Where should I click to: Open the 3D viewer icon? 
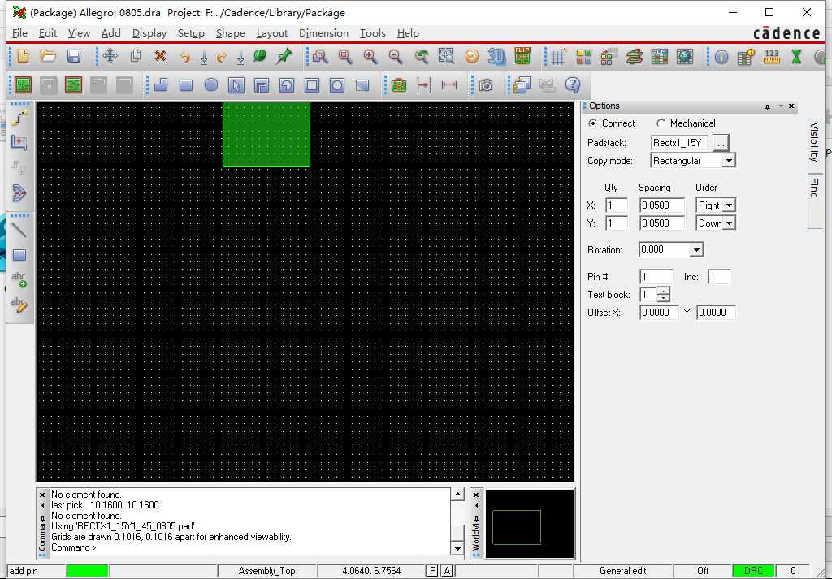click(x=496, y=56)
